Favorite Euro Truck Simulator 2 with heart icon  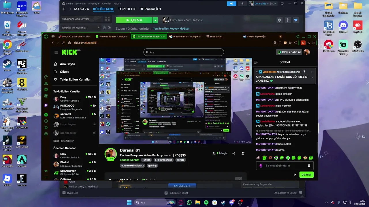(295, 20)
